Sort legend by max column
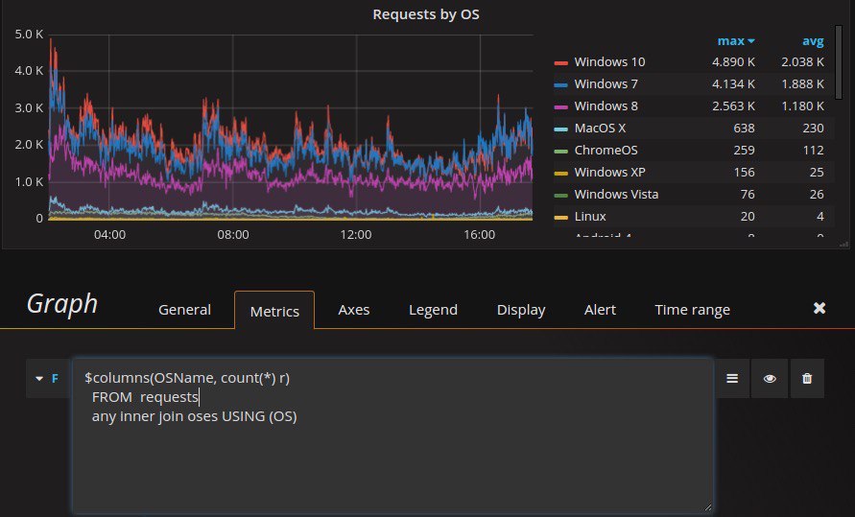Image resolution: width=855 pixels, height=517 pixels. 736,41
